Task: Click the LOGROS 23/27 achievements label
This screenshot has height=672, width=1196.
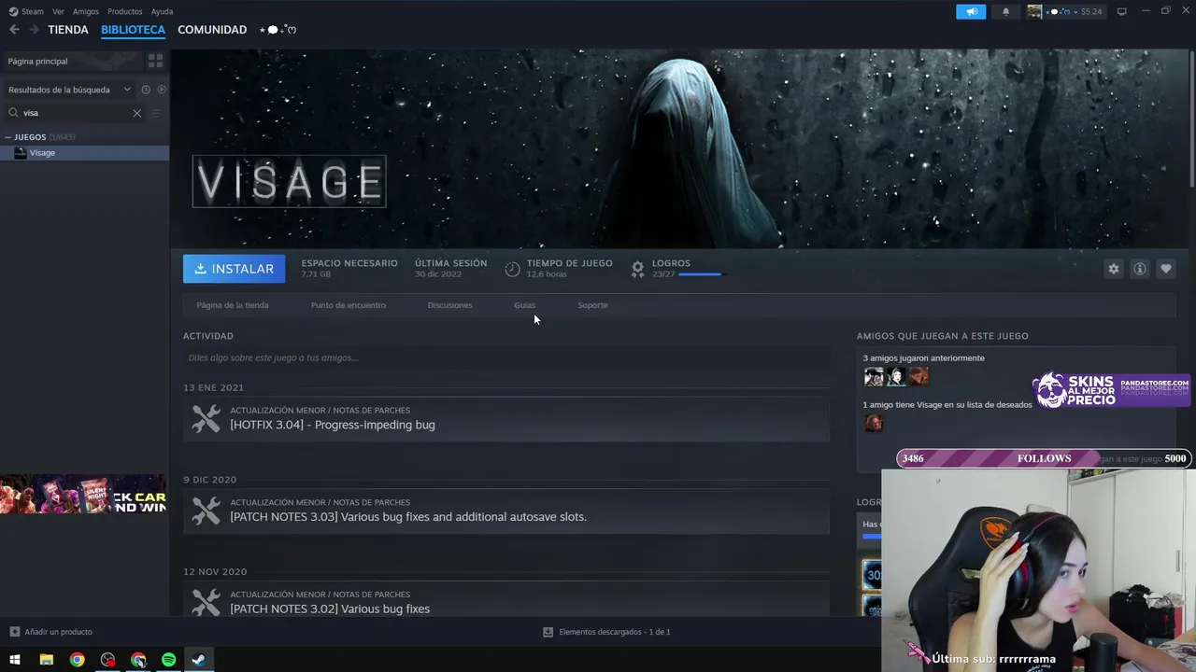Action: click(671, 269)
